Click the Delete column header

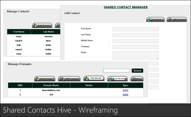[89, 85]
